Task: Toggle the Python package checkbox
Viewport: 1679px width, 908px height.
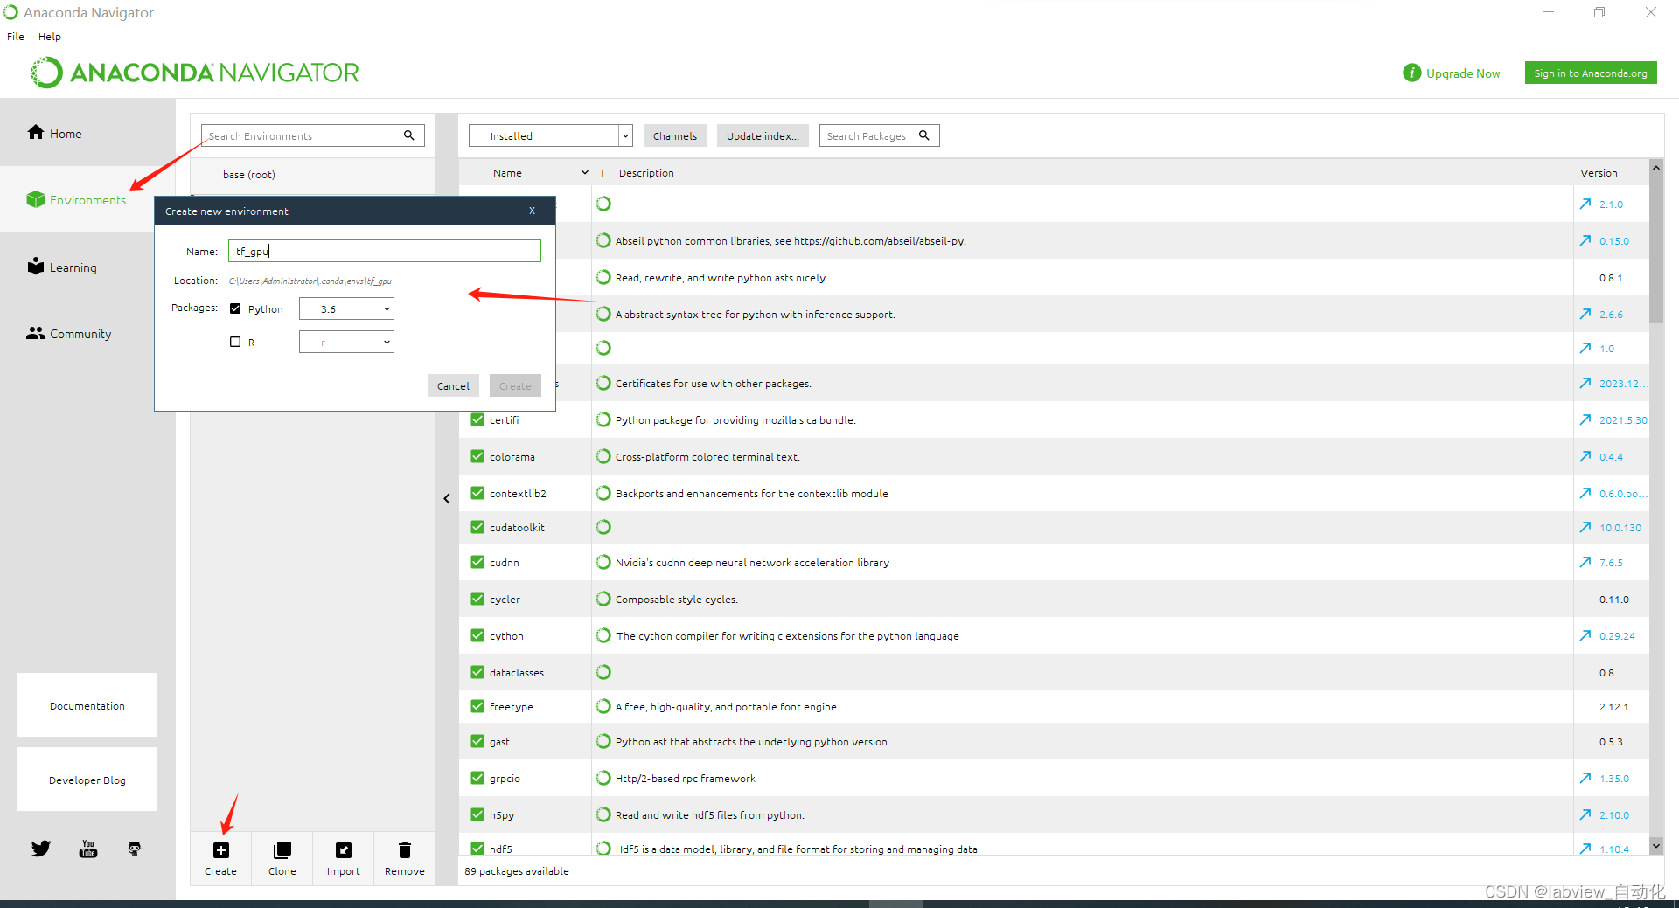Action: coord(235,308)
